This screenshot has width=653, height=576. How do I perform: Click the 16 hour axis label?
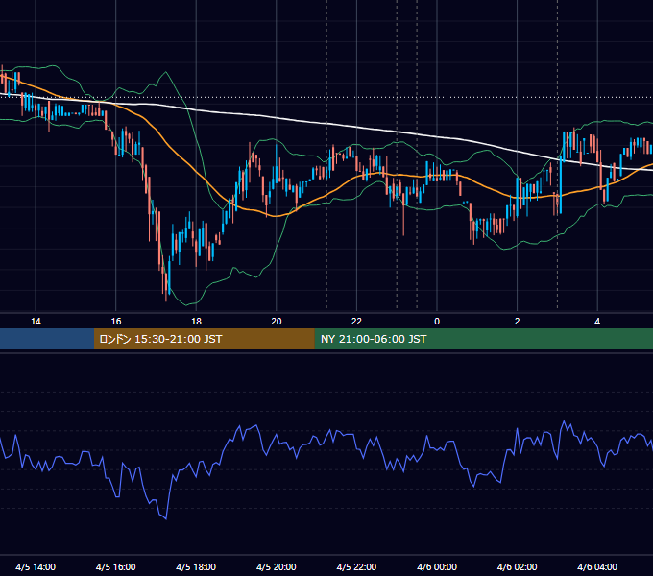point(116,322)
